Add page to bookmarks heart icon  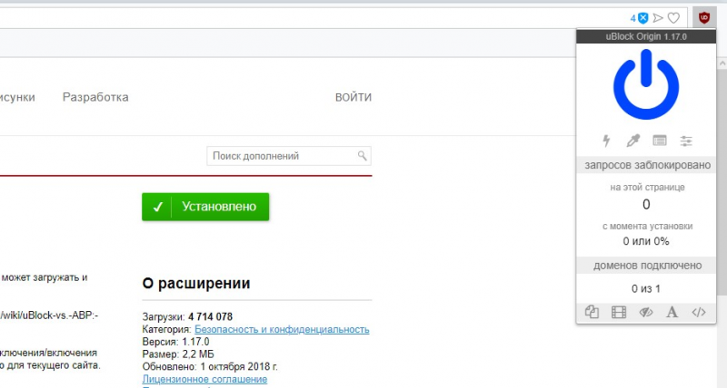click(x=673, y=18)
